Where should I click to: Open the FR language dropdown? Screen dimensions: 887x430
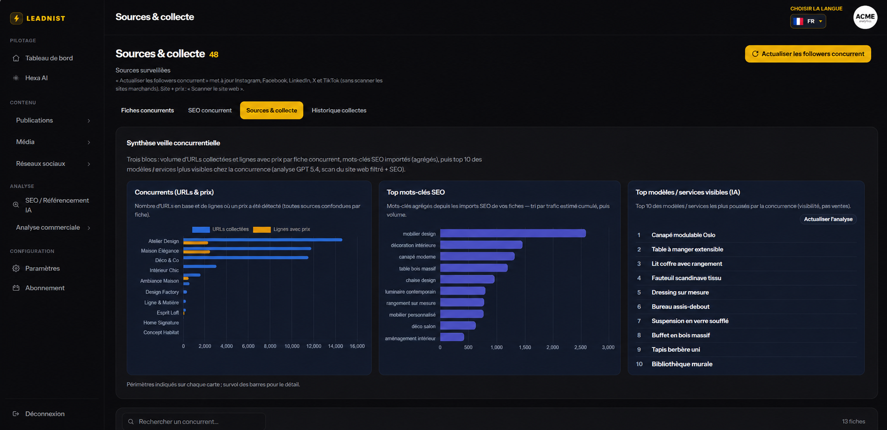[x=808, y=21]
